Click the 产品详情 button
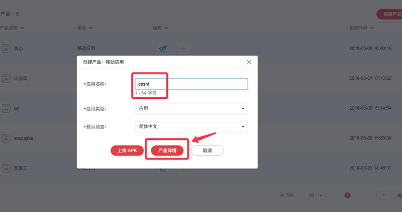Image resolution: width=402 pixels, height=212 pixels. click(x=167, y=150)
